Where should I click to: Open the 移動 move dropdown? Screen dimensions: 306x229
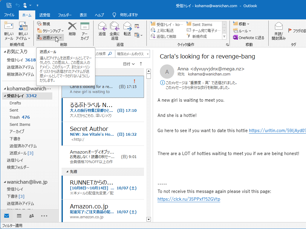[x=241, y=24]
